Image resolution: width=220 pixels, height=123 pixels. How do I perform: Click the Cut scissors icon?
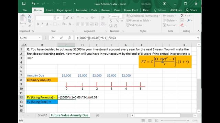pos(29,16)
